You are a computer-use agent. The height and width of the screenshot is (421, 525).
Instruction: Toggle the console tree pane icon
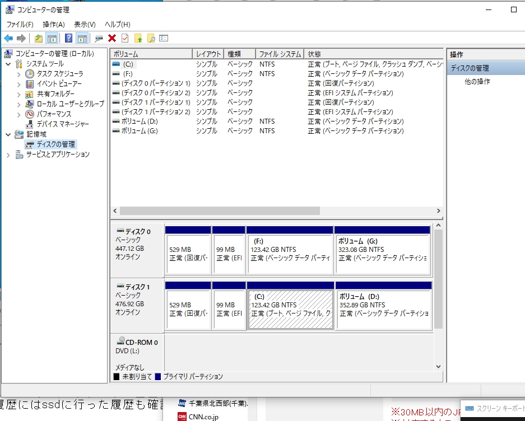tap(52, 39)
